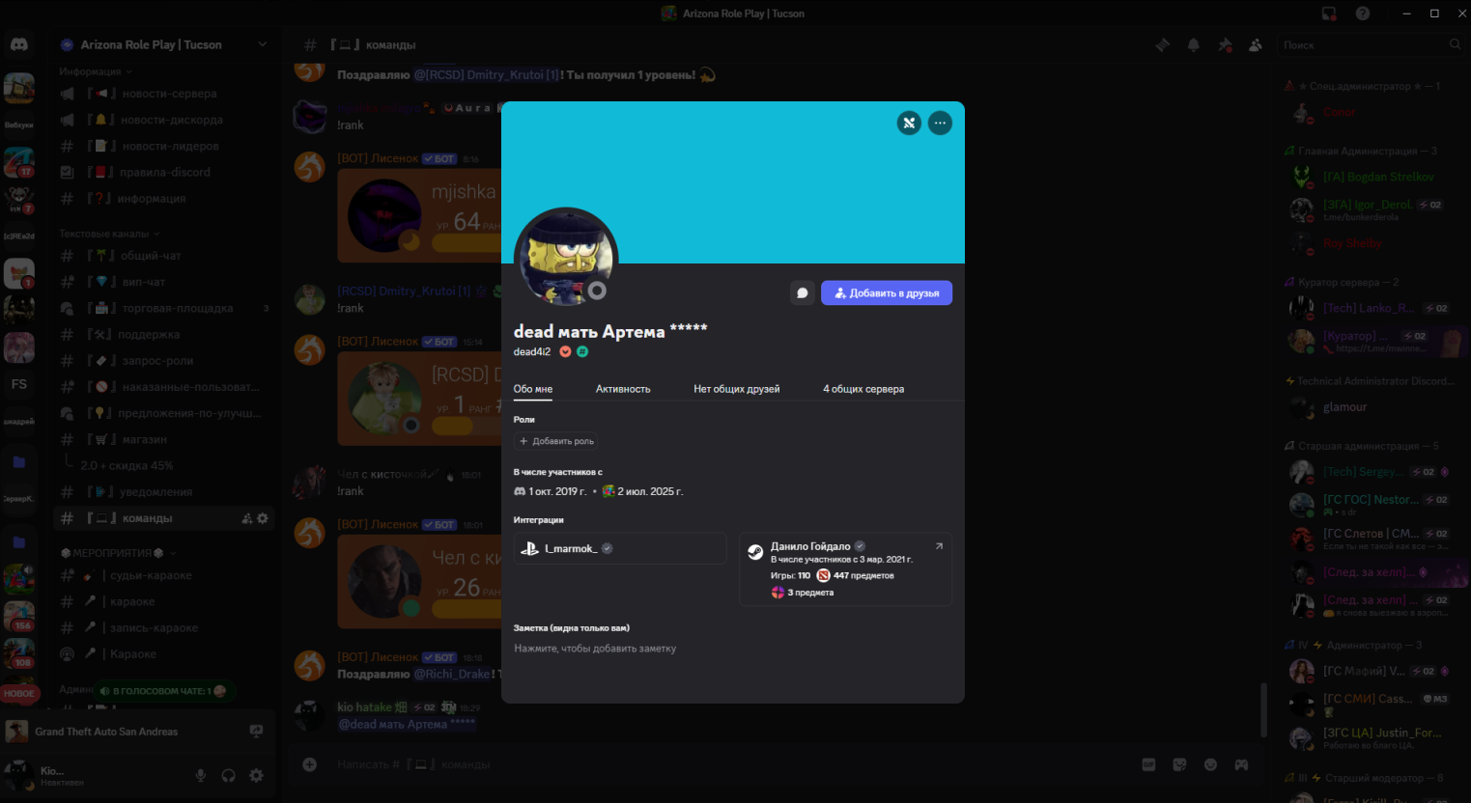Open the судьи-караоке channel
The width and height of the screenshot is (1471, 803).
click(x=164, y=575)
